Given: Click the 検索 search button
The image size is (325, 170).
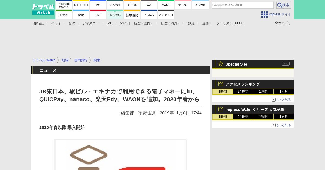Looking at the screenshot, I should (x=284, y=5).
